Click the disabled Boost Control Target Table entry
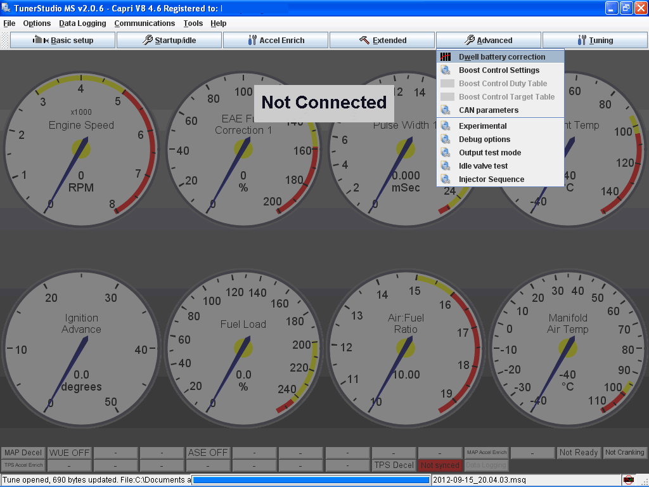This screenshot has width=649, height=487. tap(501, 96)
